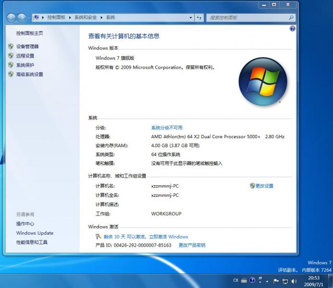Click language bar help question icon
This screenshot has height=288, width=333.
(252, 280)
